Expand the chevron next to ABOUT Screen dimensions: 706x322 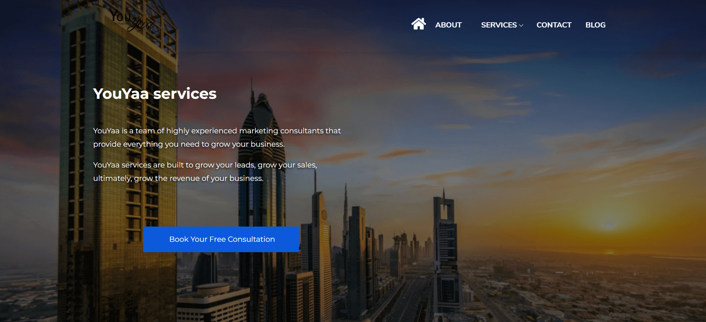466,25
